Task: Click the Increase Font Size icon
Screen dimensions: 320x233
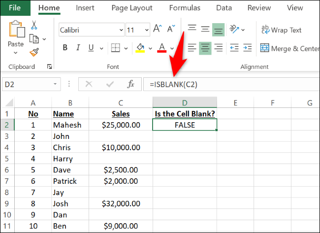Action: tap(158, 30)
